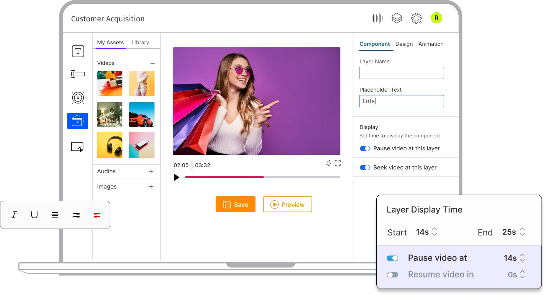545x295 pixels.
Task: Select the red car video thumbnail
Action: tap(142, 114)
